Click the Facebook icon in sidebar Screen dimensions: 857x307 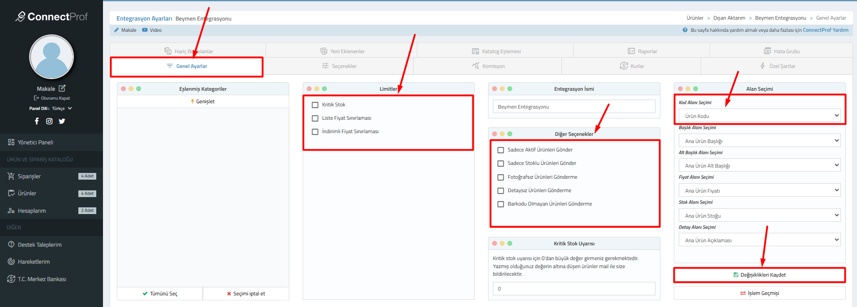coord(37,121)
